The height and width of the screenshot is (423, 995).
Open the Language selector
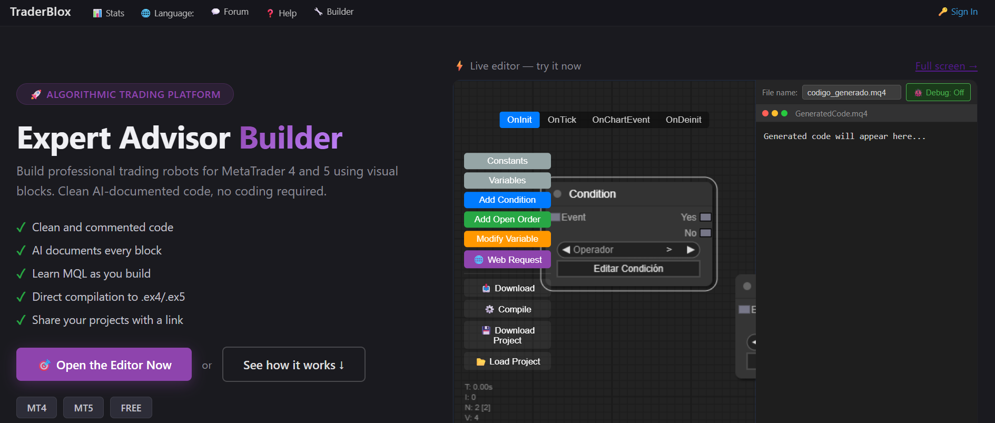168,13
